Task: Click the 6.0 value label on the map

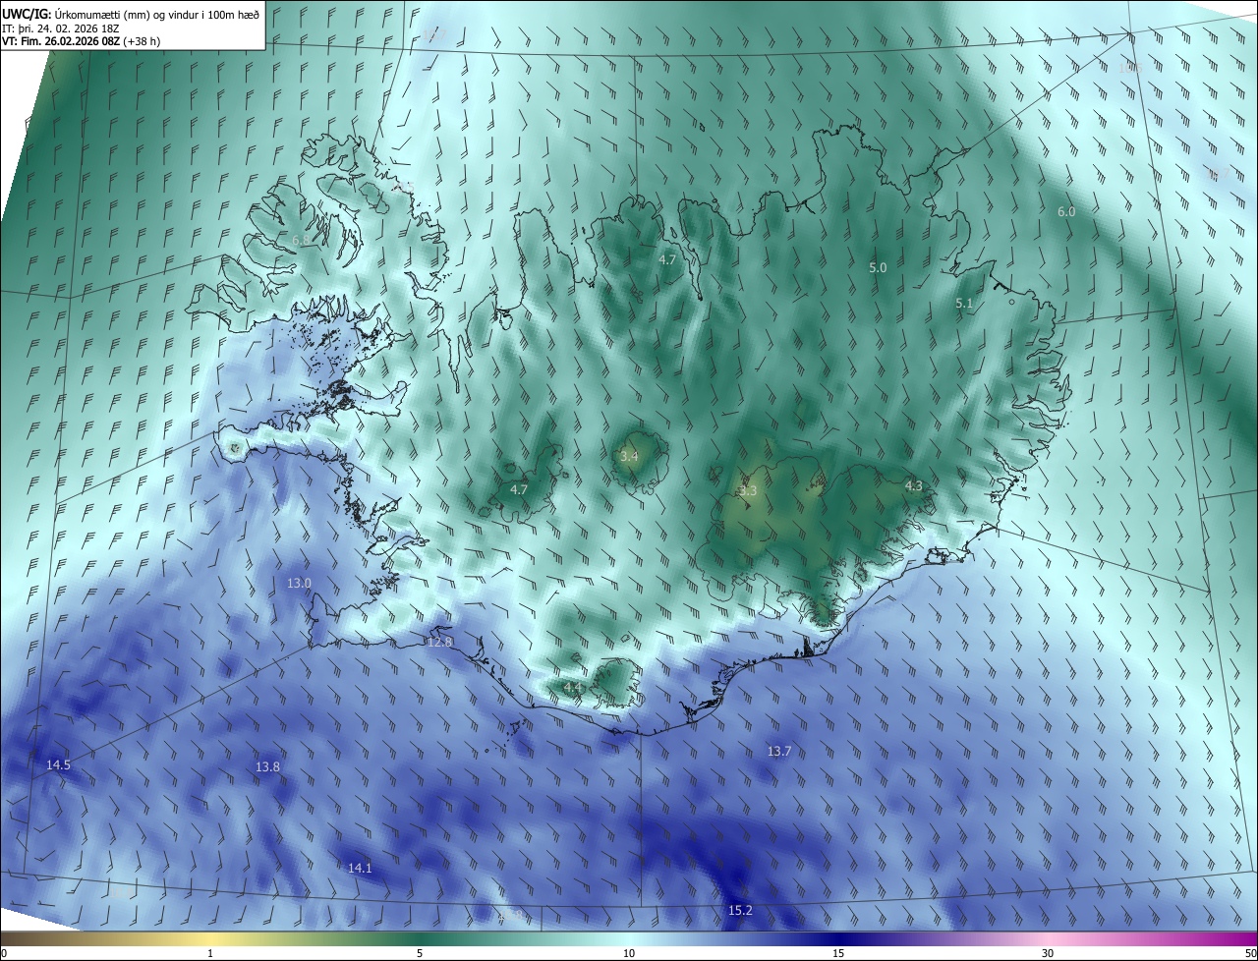Action: pos(1066,211)
